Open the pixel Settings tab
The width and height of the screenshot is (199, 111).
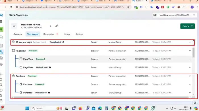[x=79, y=34]
